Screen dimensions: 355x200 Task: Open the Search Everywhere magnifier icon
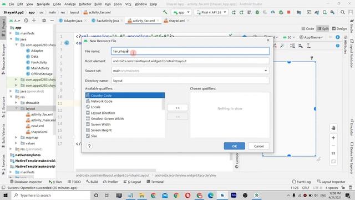coord(343,12)
